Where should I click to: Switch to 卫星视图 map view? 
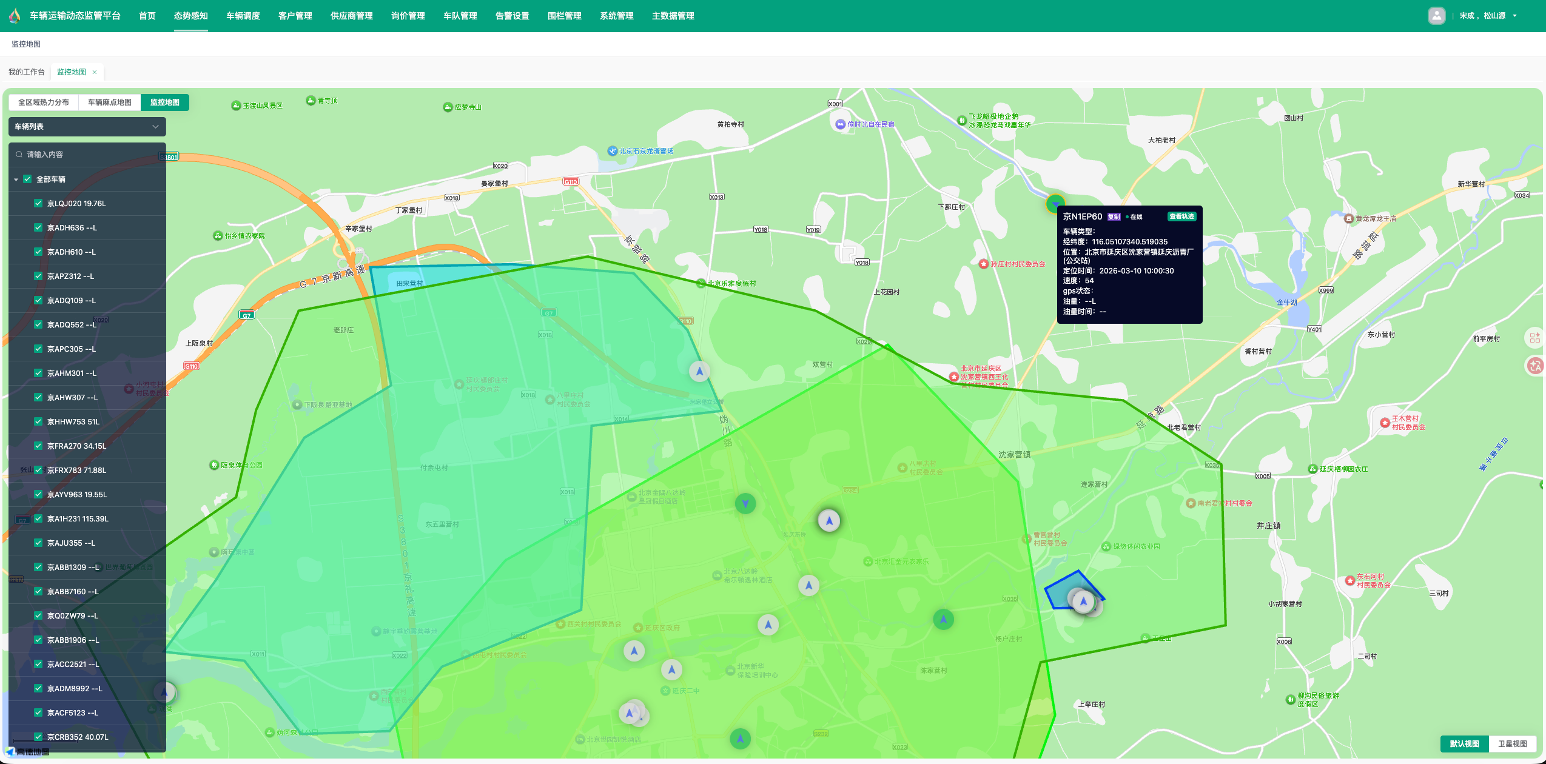(1512, 744)
